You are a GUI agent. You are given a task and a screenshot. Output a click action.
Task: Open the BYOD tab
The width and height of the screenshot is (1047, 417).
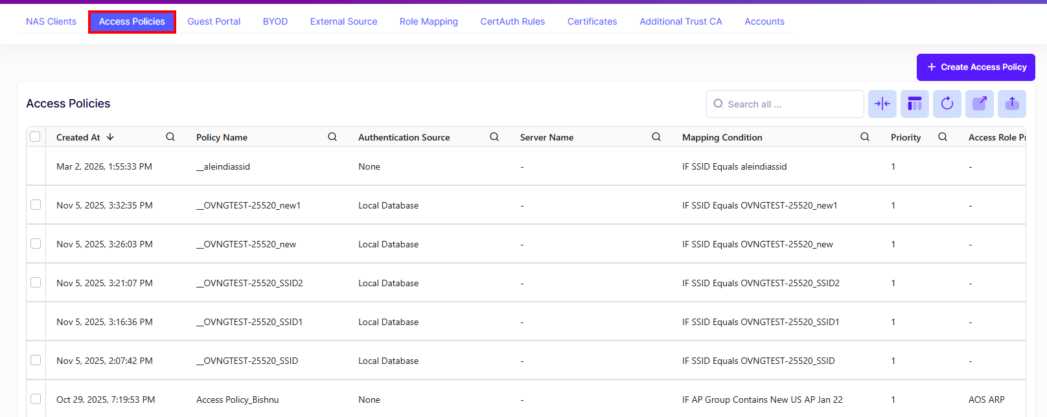coord(275,21)
